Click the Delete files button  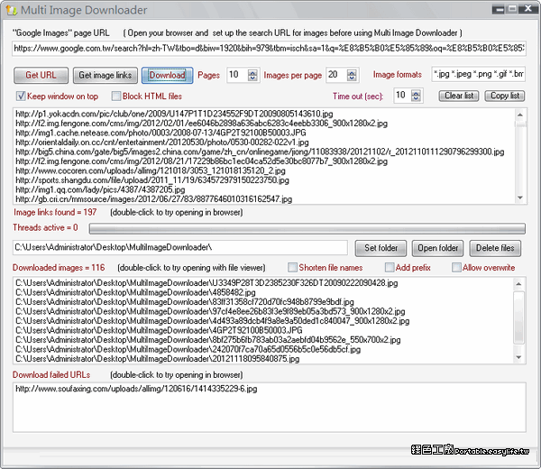tap(495, 248)
